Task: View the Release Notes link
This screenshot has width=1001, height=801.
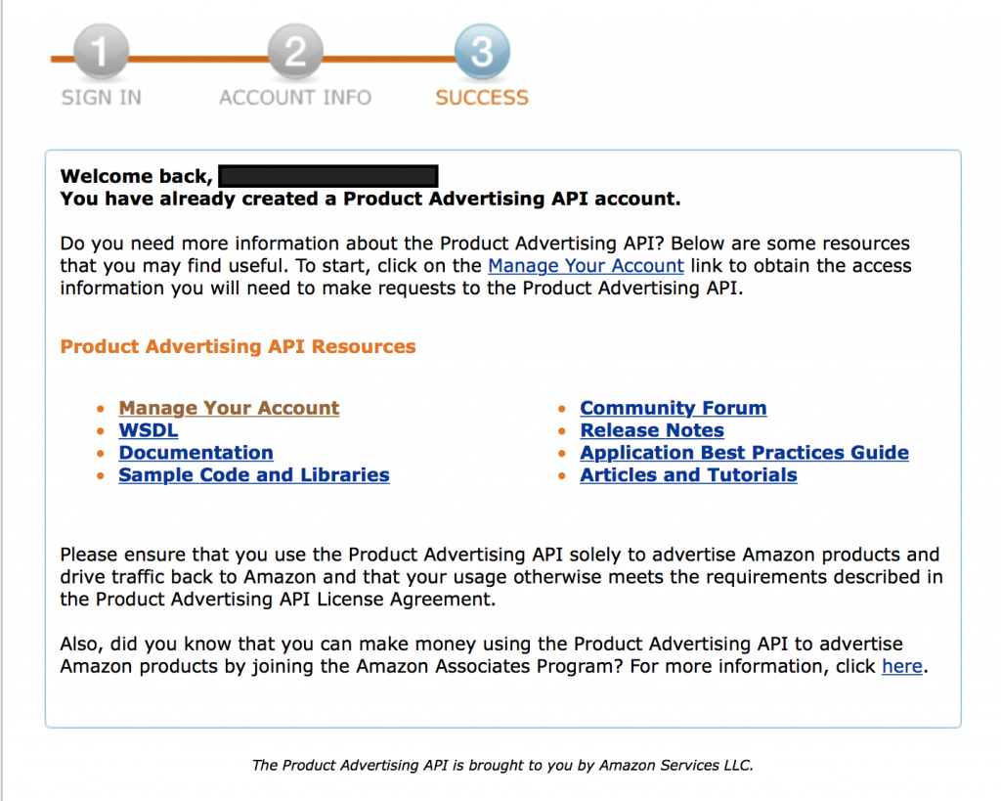Action: click(x=652, y=430)
